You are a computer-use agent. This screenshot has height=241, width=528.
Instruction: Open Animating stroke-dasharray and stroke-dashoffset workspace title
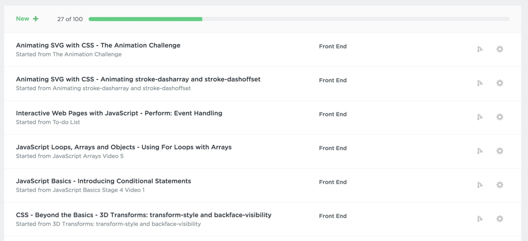tap(138, 80)
